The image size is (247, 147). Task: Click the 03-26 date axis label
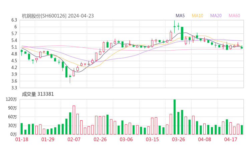click(x=178, y=139)
